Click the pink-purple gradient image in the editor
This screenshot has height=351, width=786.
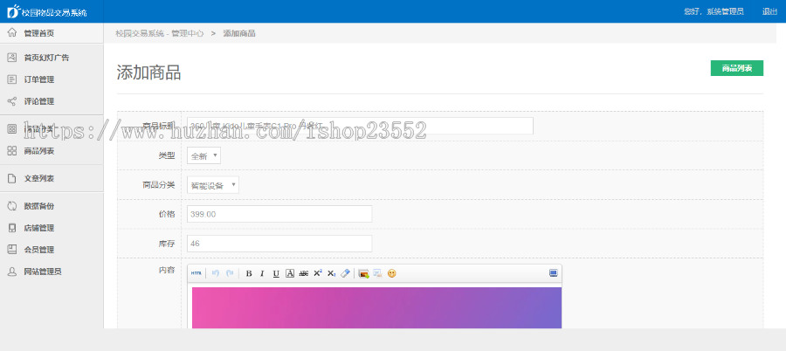376,308
